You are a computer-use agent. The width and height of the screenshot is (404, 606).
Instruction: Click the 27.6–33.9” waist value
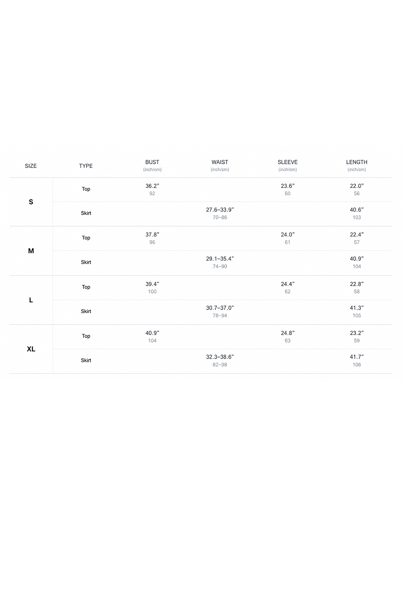coord(220,210)
